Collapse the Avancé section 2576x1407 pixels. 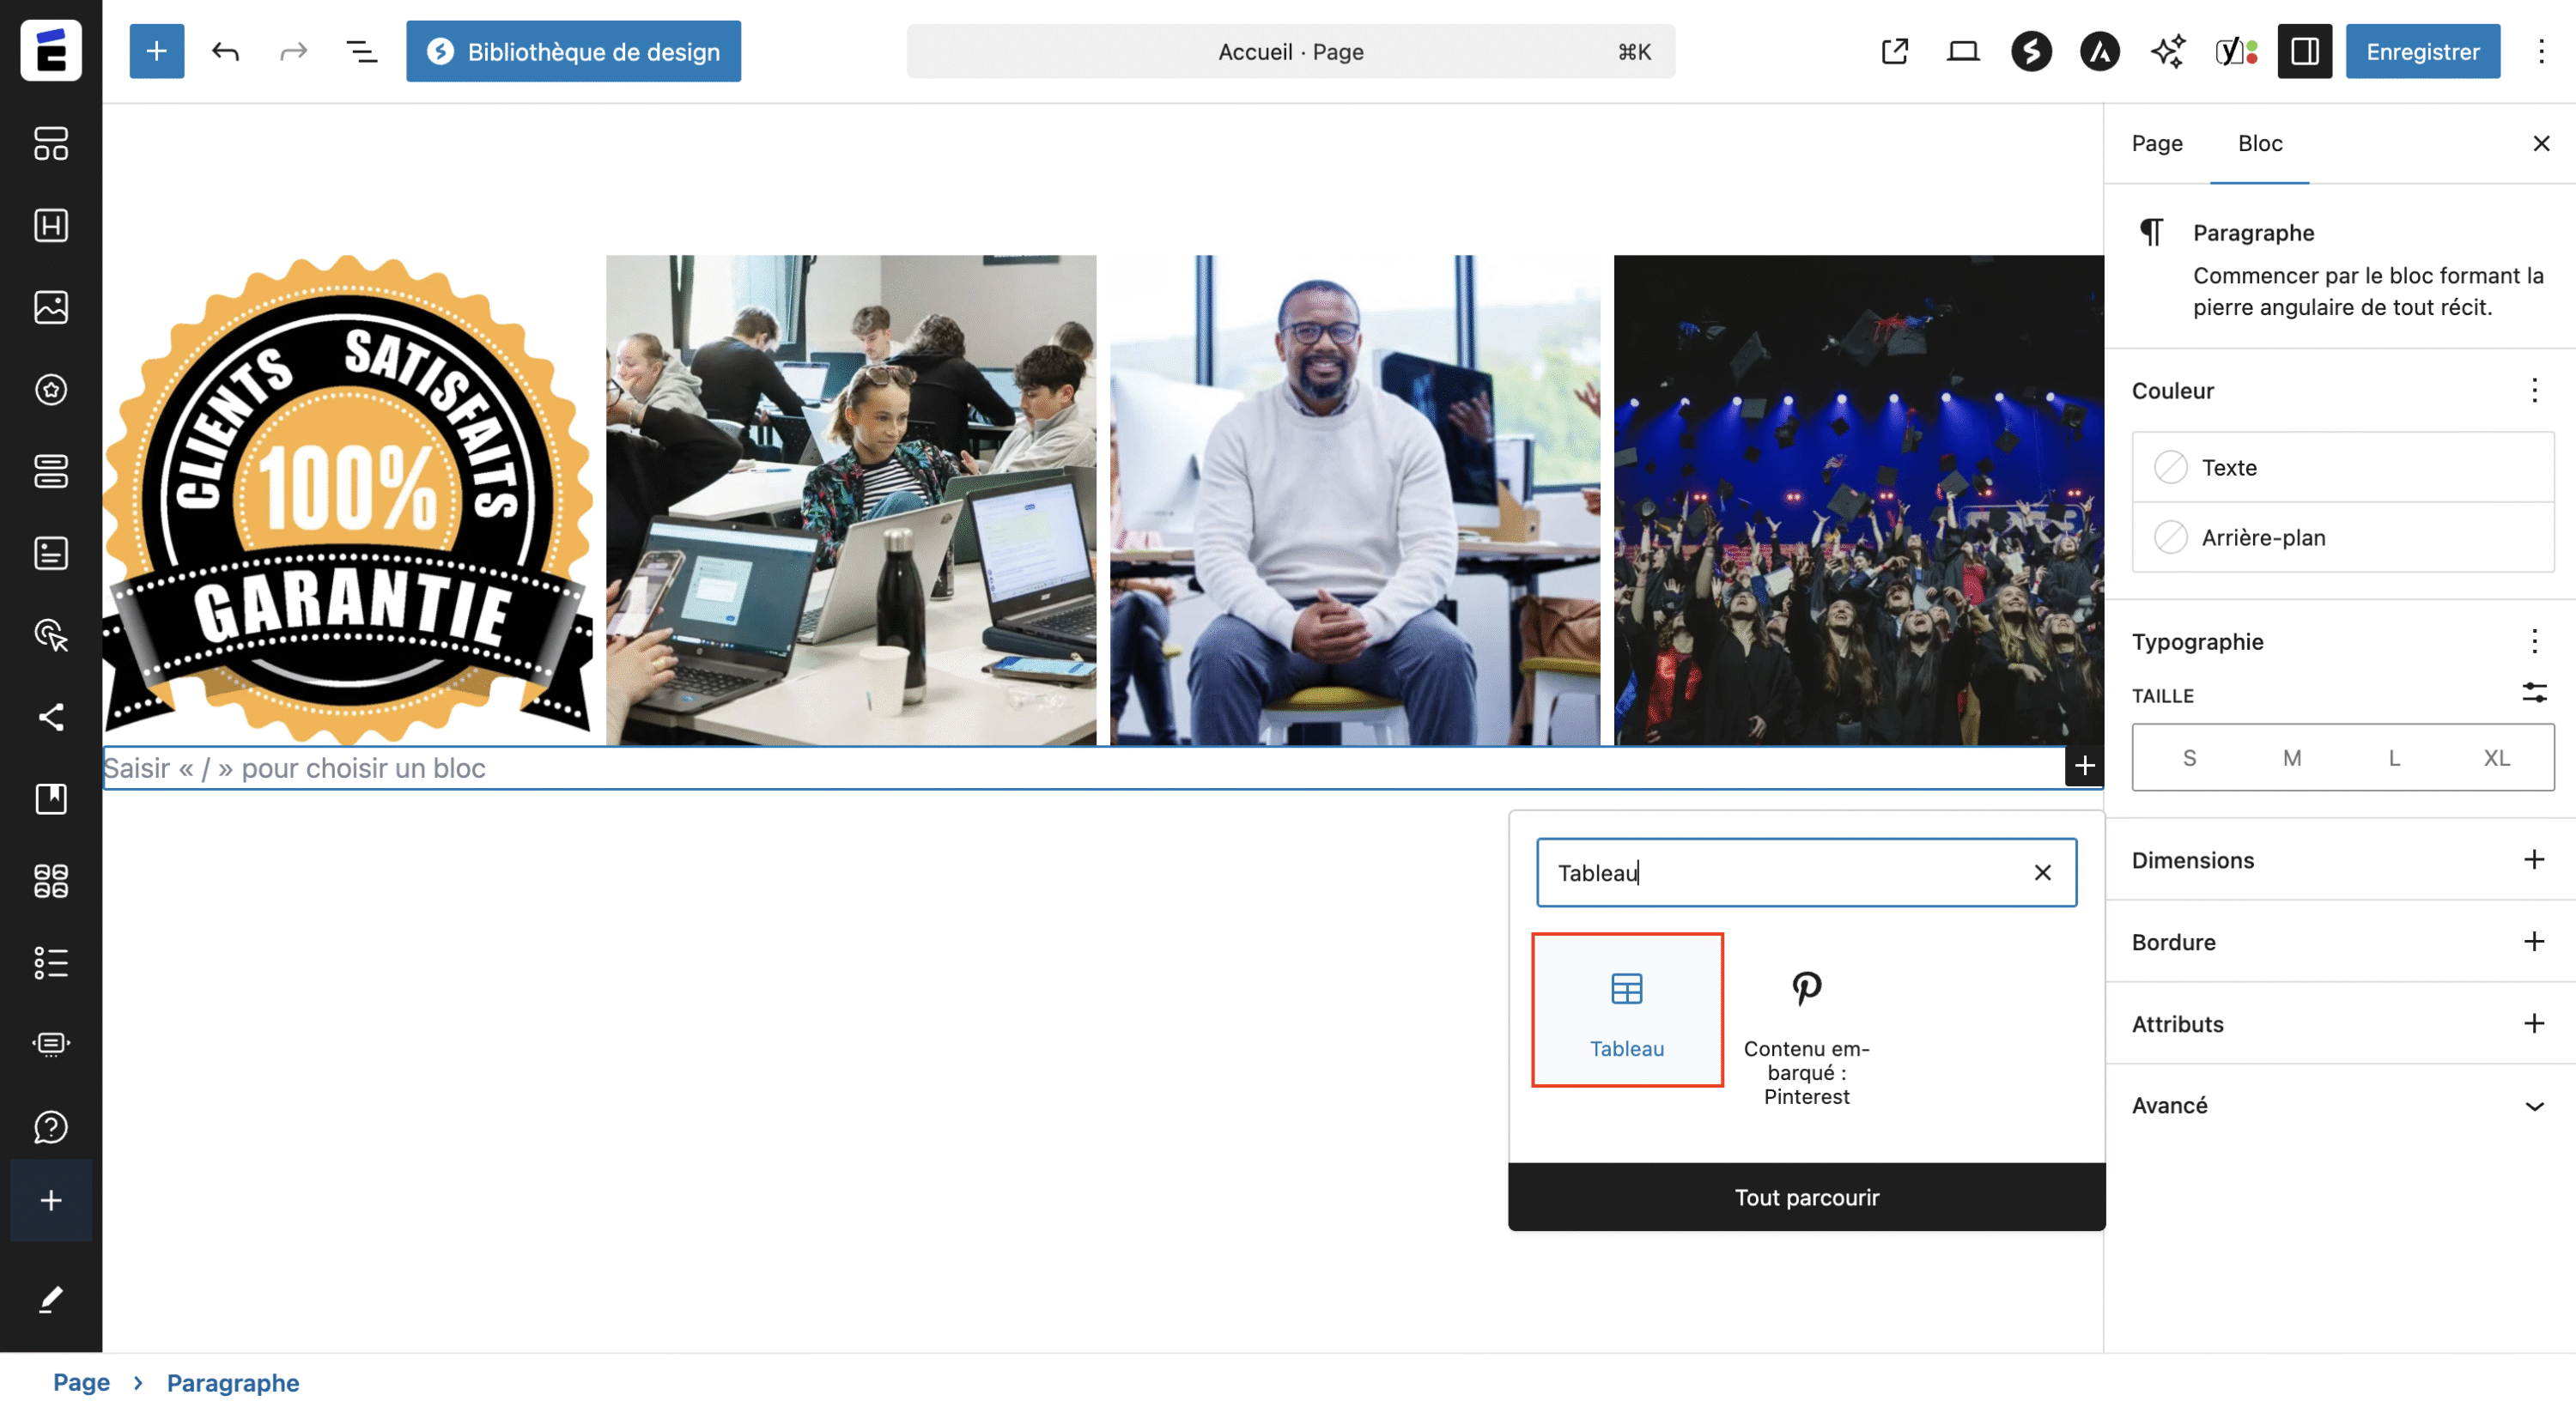tap(2534, 1105)
